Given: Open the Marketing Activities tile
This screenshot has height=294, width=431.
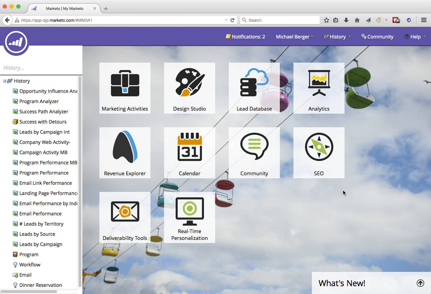Looking at the screenshot, I should 125,88.
